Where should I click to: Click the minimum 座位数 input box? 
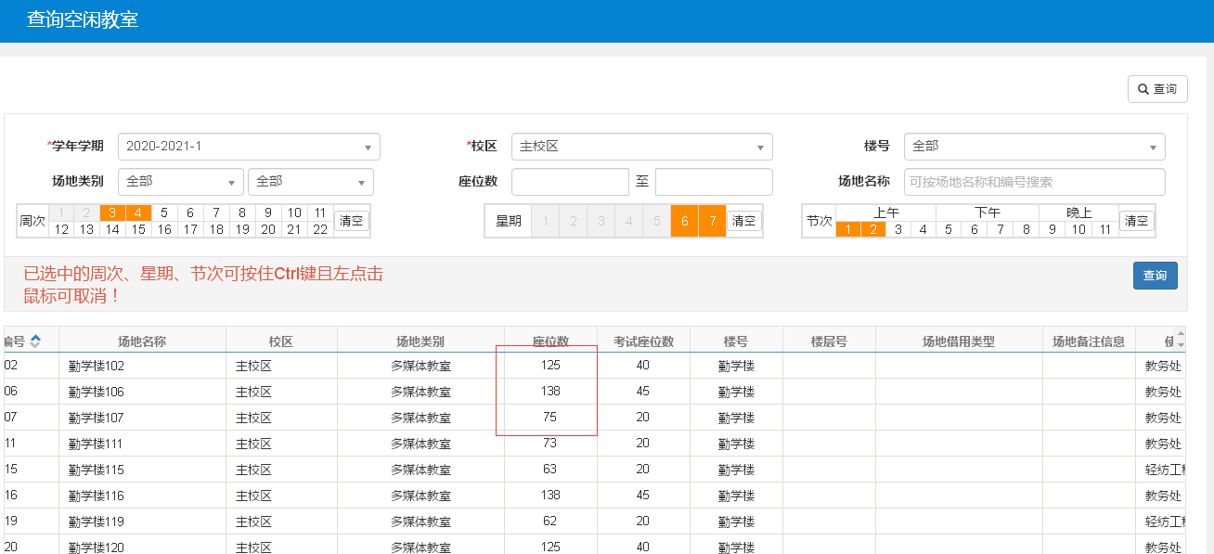coord(570,182)
